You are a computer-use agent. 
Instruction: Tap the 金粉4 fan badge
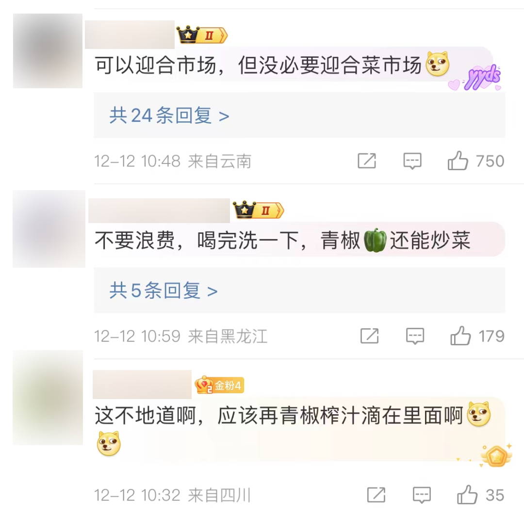click(220, 386)
